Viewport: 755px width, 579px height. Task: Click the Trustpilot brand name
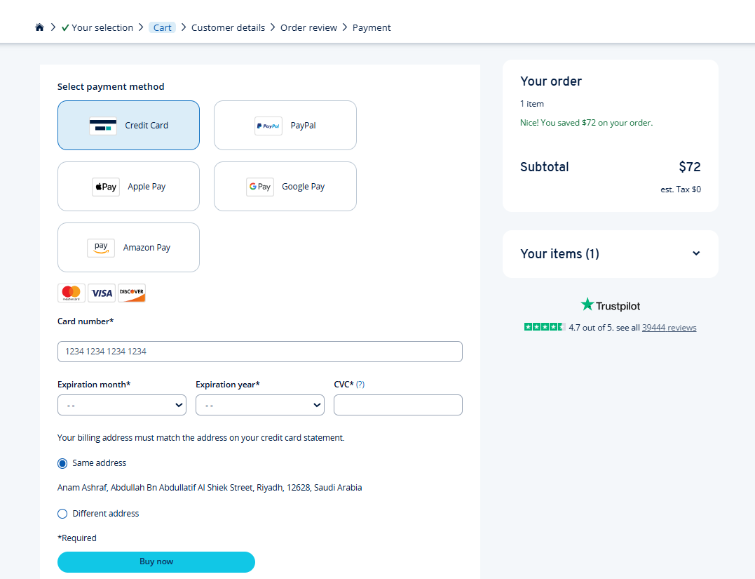[x=618, y=306]
